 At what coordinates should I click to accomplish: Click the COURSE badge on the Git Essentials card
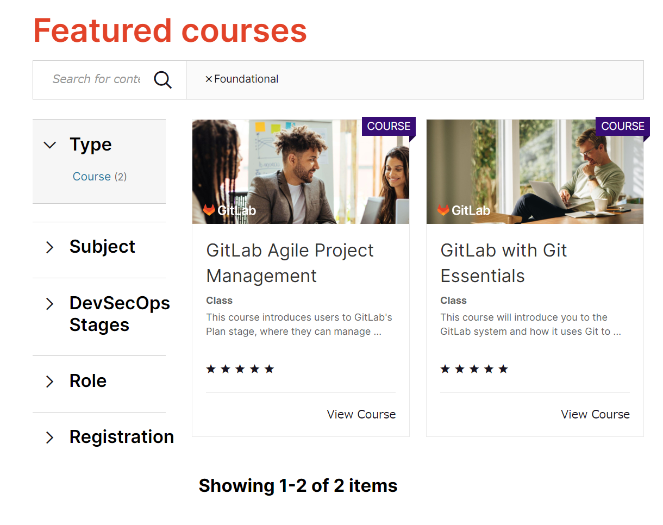622,126
